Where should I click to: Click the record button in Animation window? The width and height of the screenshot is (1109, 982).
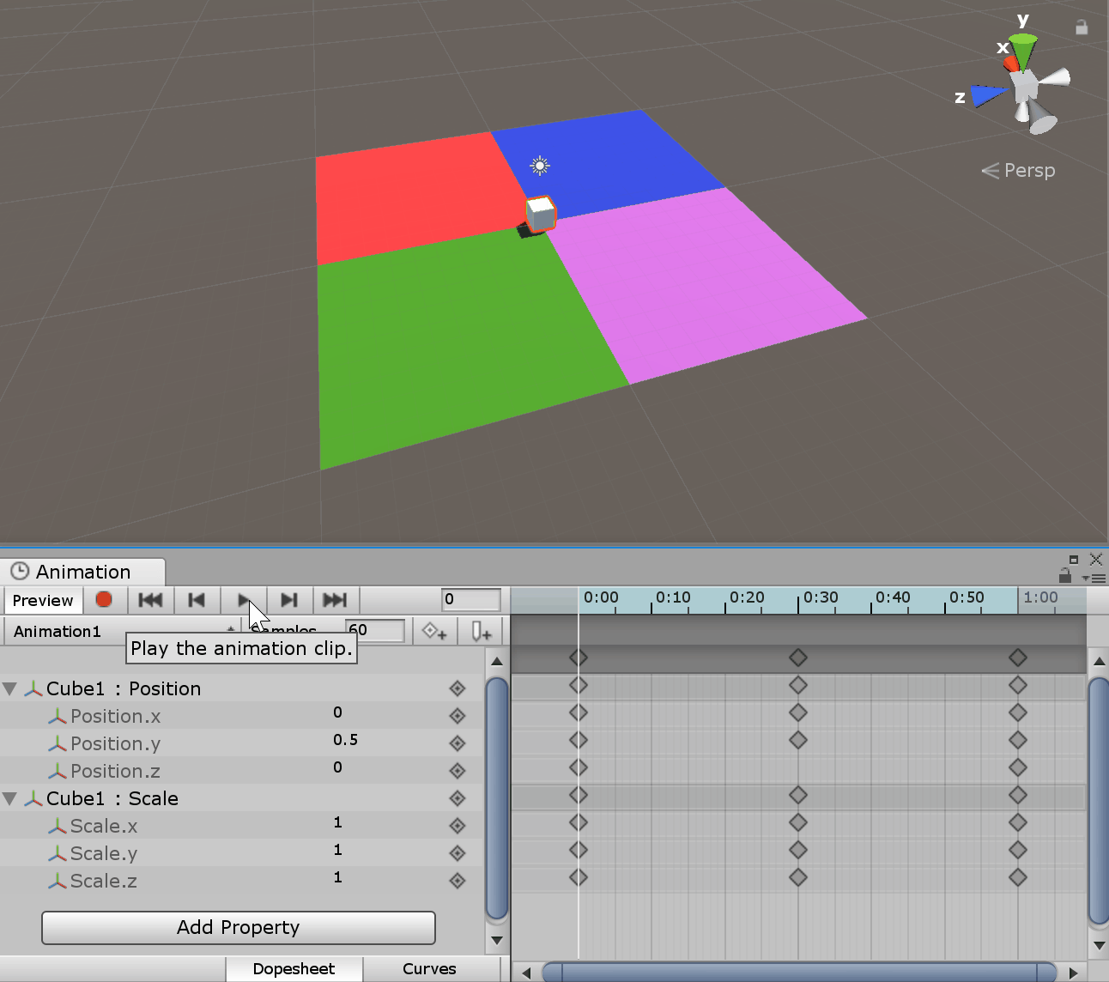coord(104,599)
